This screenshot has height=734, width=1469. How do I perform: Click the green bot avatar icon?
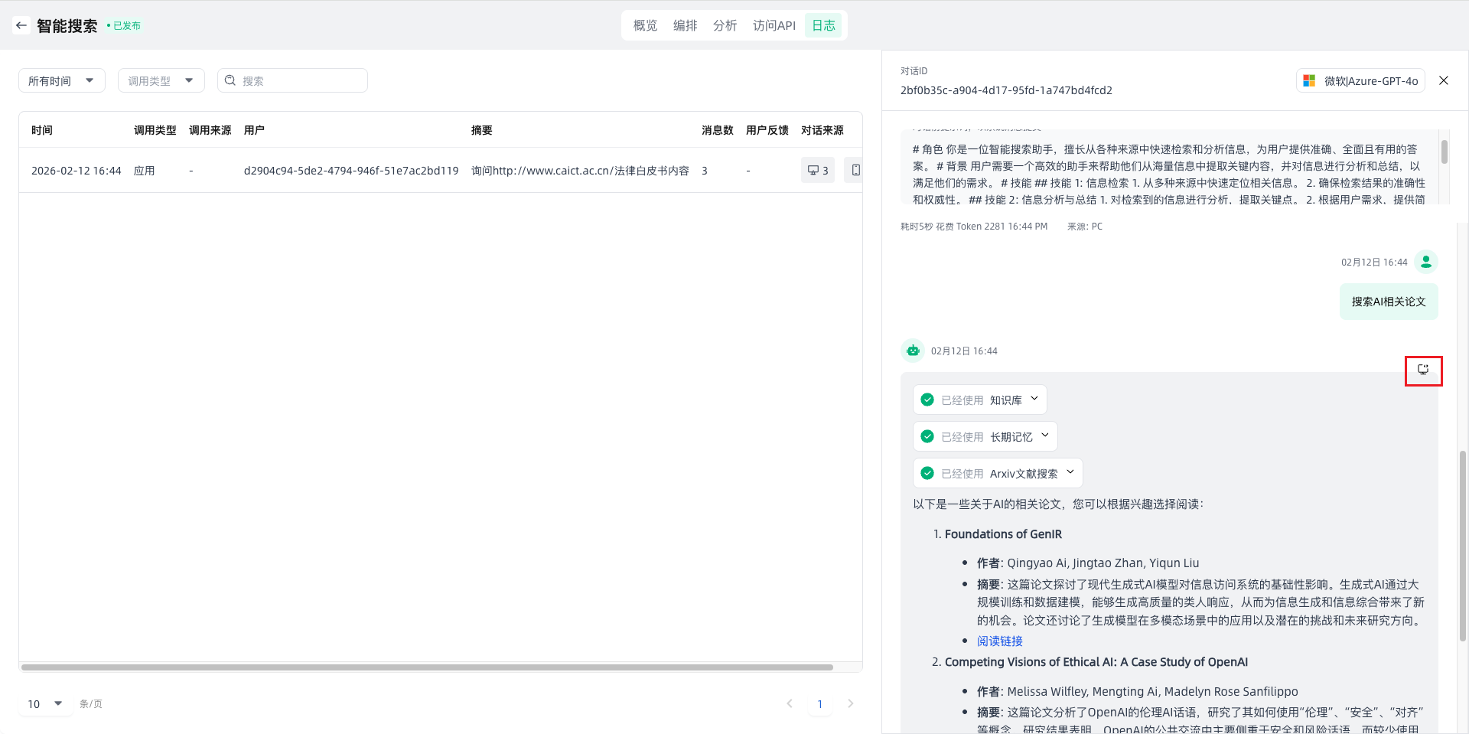tap(913, 351)
